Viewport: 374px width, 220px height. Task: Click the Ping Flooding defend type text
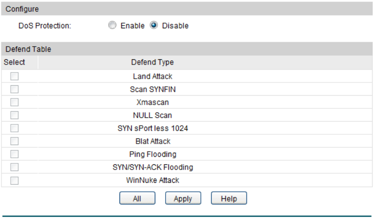tap(152, 154)
